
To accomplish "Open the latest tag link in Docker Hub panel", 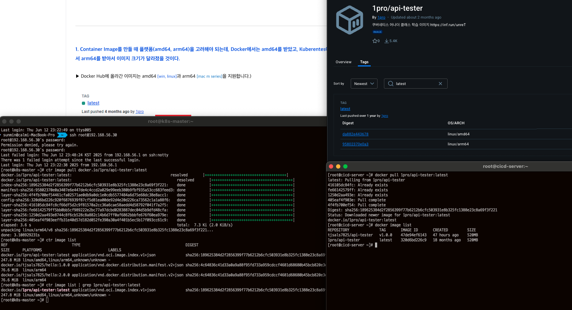I will point(345,109).
